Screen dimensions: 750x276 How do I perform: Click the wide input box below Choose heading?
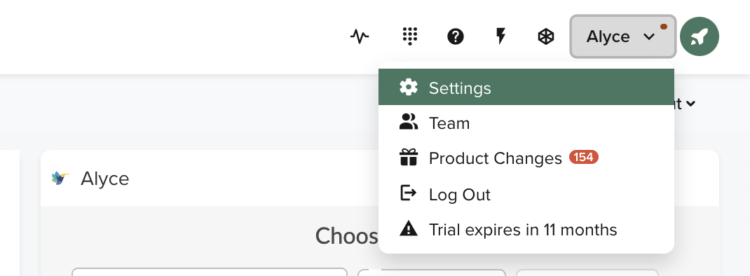click(x=210, y=272)
